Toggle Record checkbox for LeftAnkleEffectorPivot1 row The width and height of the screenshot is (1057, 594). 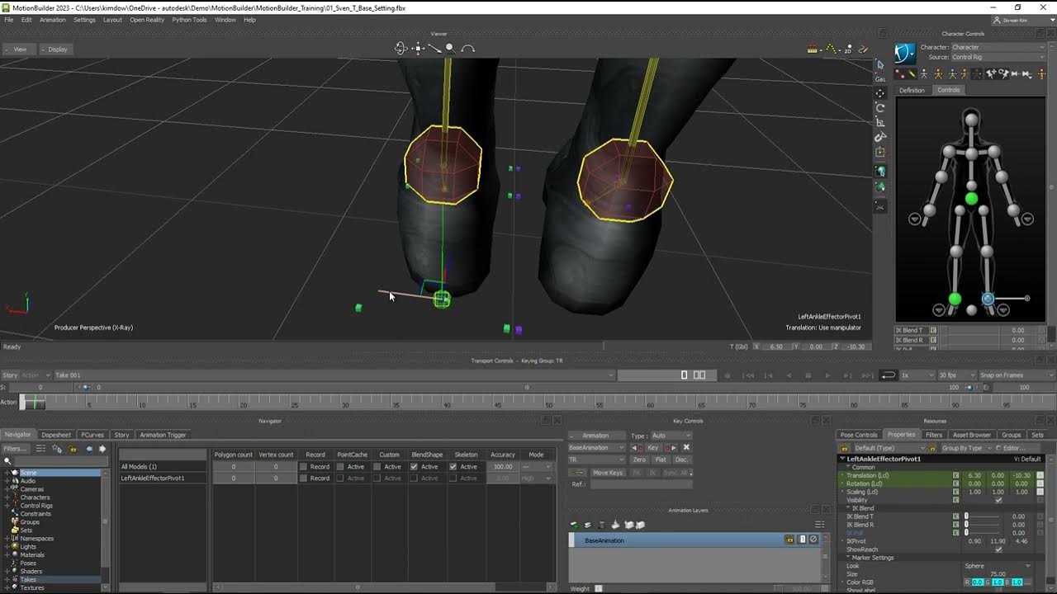[303, 478]
